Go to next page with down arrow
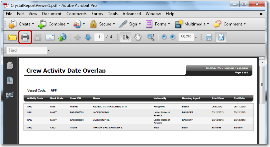 point(88,37)
